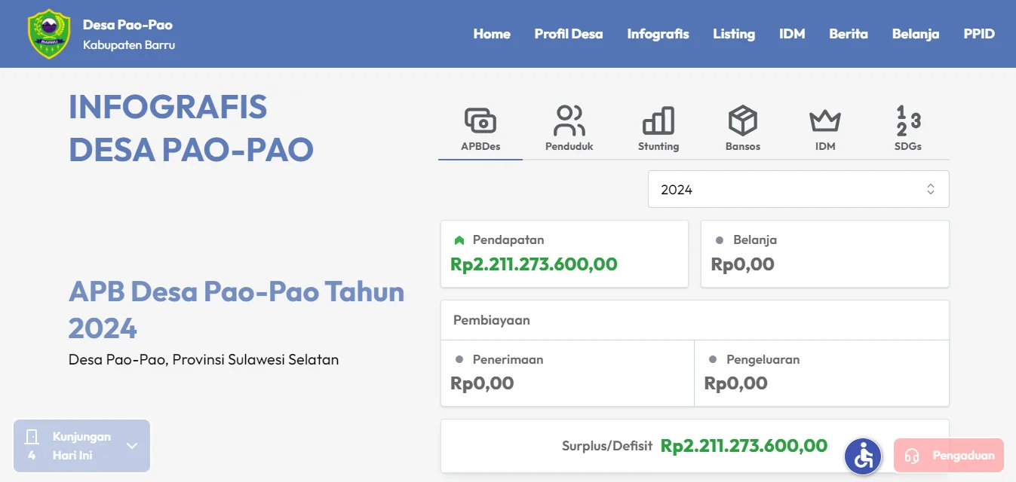
Task: Click the visit count number 4
Action: pos(32,456)
